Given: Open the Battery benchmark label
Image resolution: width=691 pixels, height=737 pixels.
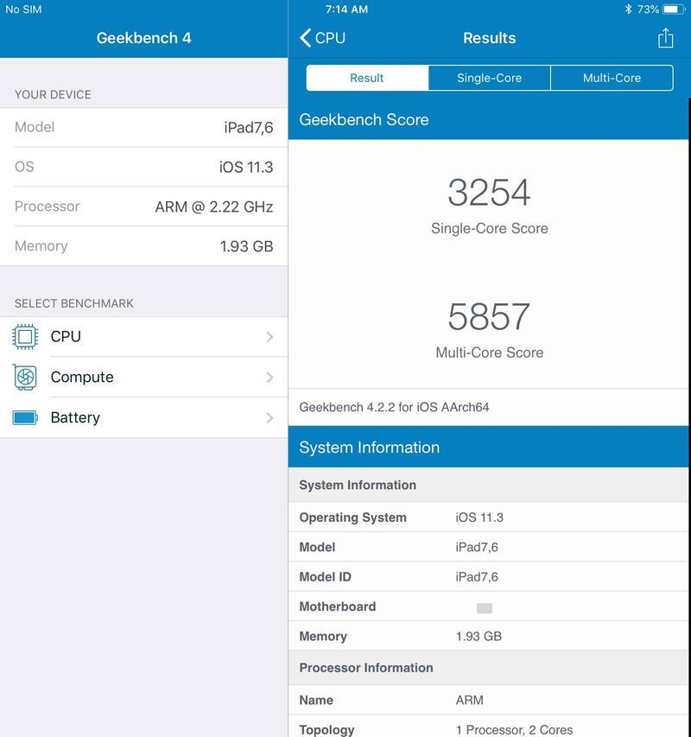Looking at the screenshot, I should pyautogui.click(x=75, y=417).
